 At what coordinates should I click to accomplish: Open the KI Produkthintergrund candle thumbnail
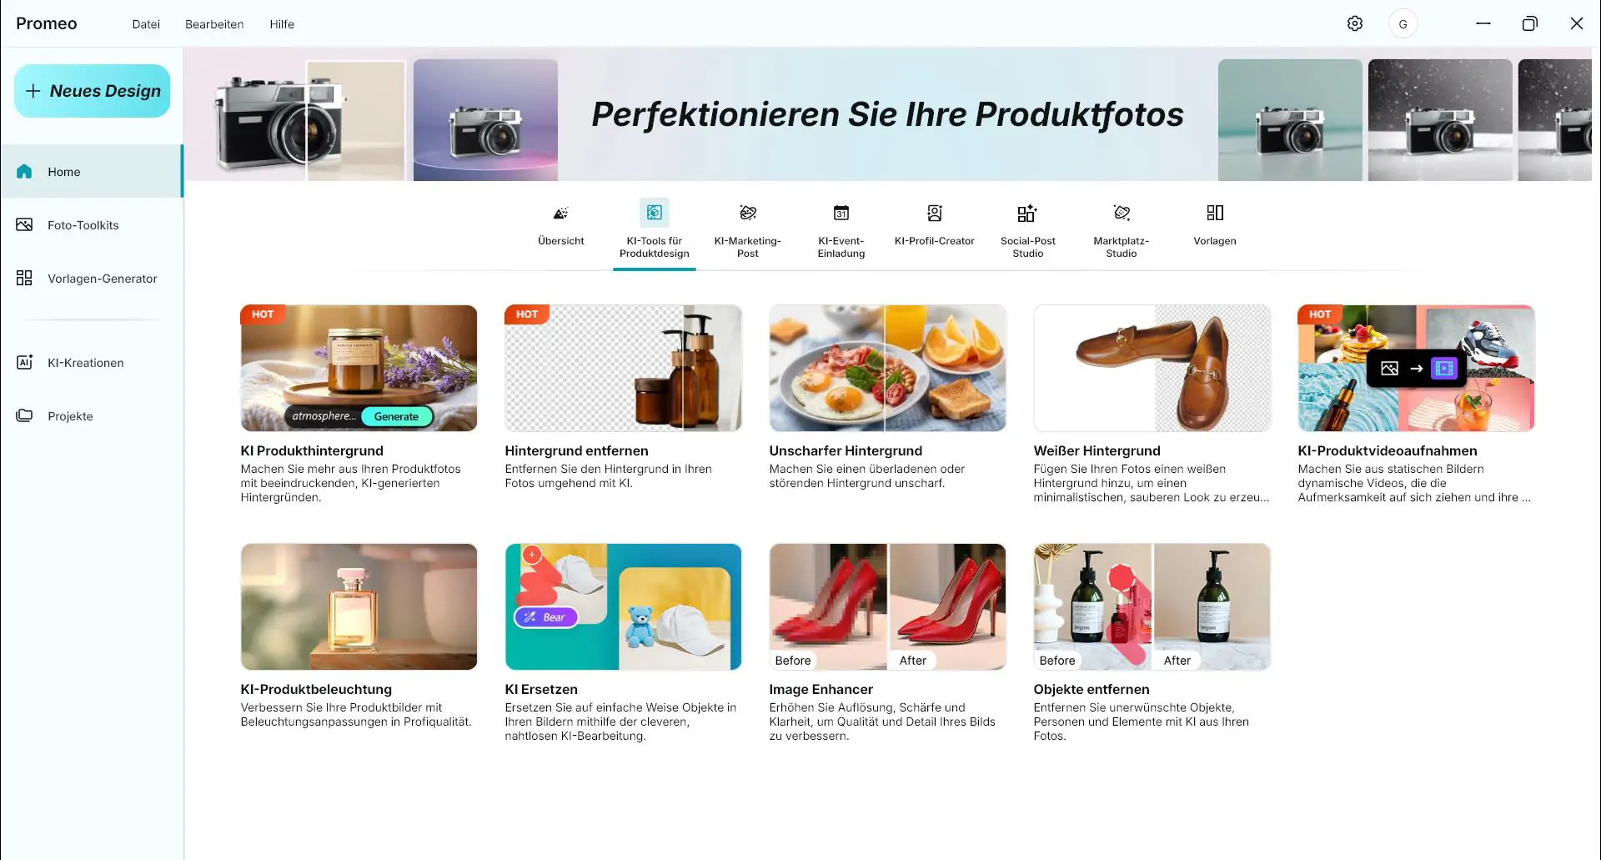(359, 368)
